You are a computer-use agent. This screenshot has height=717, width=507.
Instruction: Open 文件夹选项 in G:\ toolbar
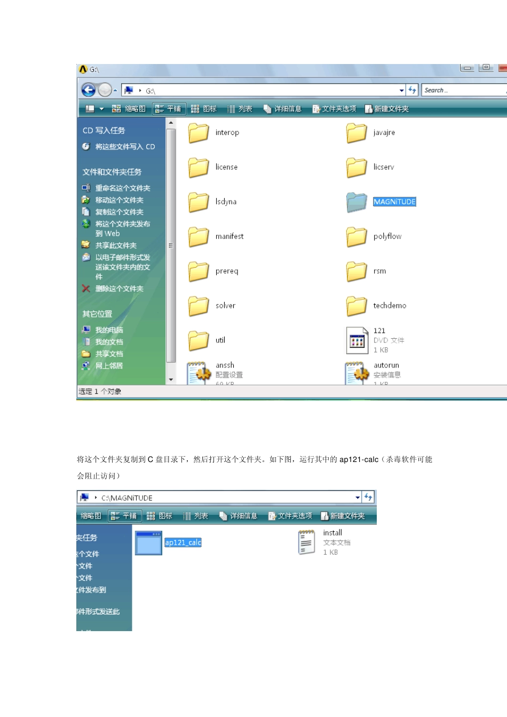pyautogui.click(x=334, y=109)
